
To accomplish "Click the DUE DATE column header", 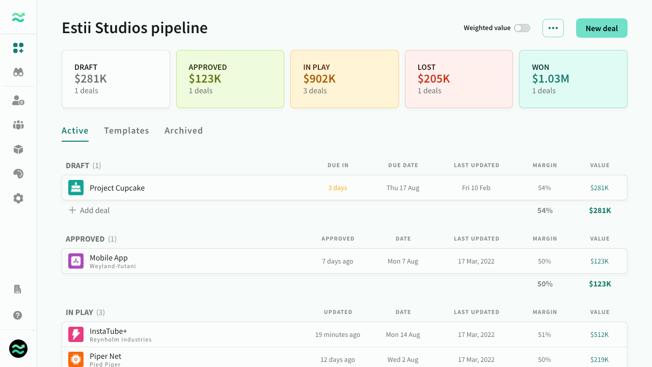I will click(403, 165).
